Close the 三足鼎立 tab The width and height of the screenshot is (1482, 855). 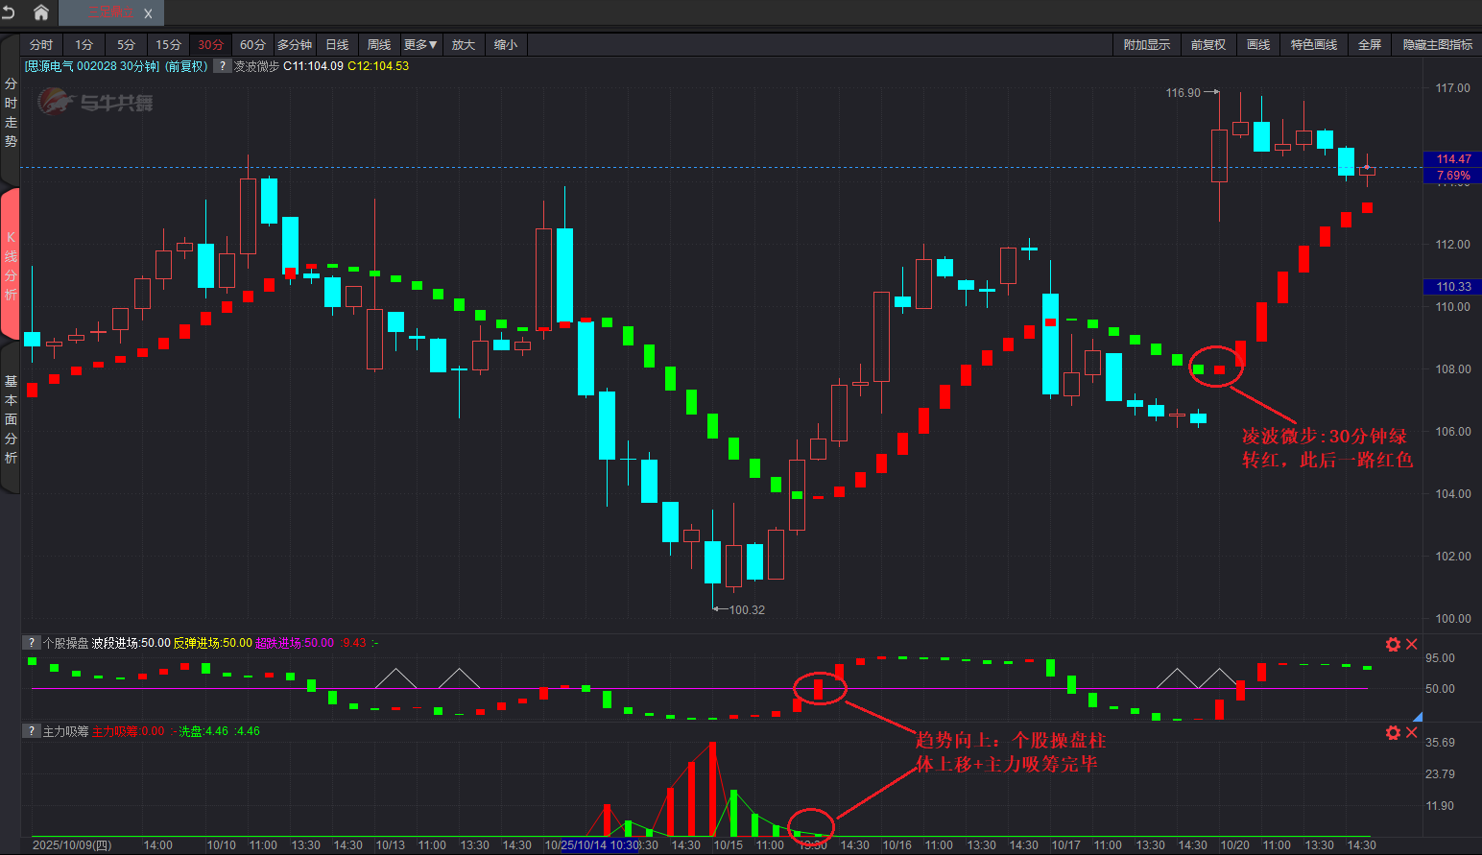(148, 13)
